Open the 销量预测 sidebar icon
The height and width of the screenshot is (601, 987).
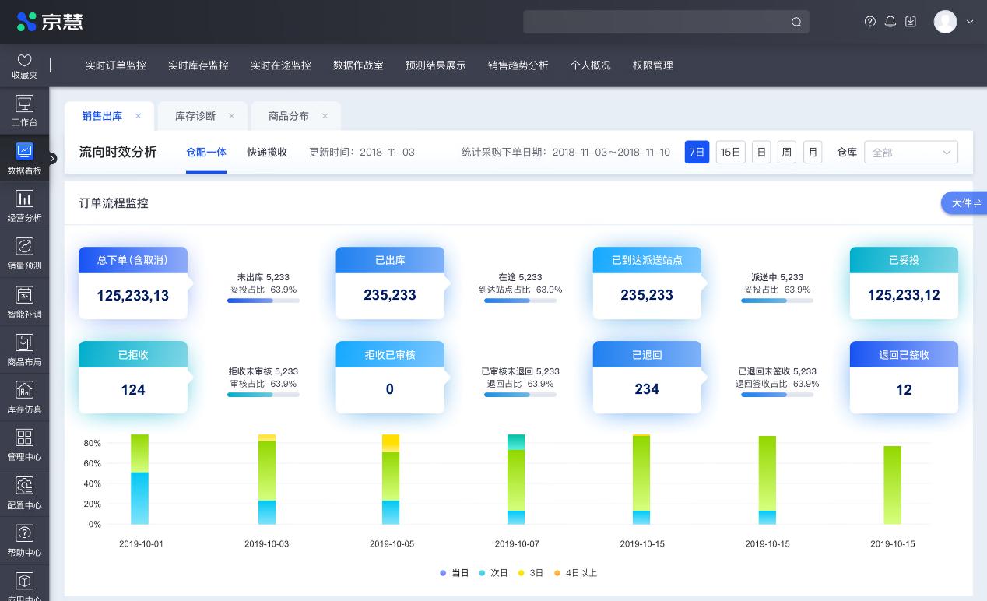point(24,247)
